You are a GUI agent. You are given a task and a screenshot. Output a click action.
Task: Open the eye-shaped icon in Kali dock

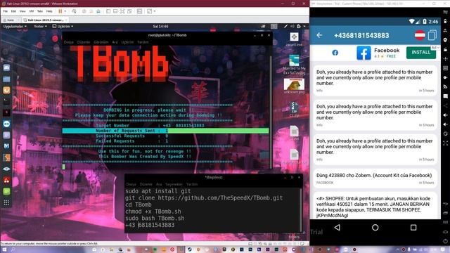click(x=6, y=169)
